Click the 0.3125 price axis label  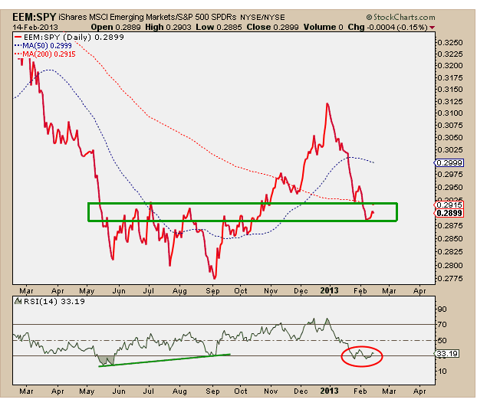[450, 101]
